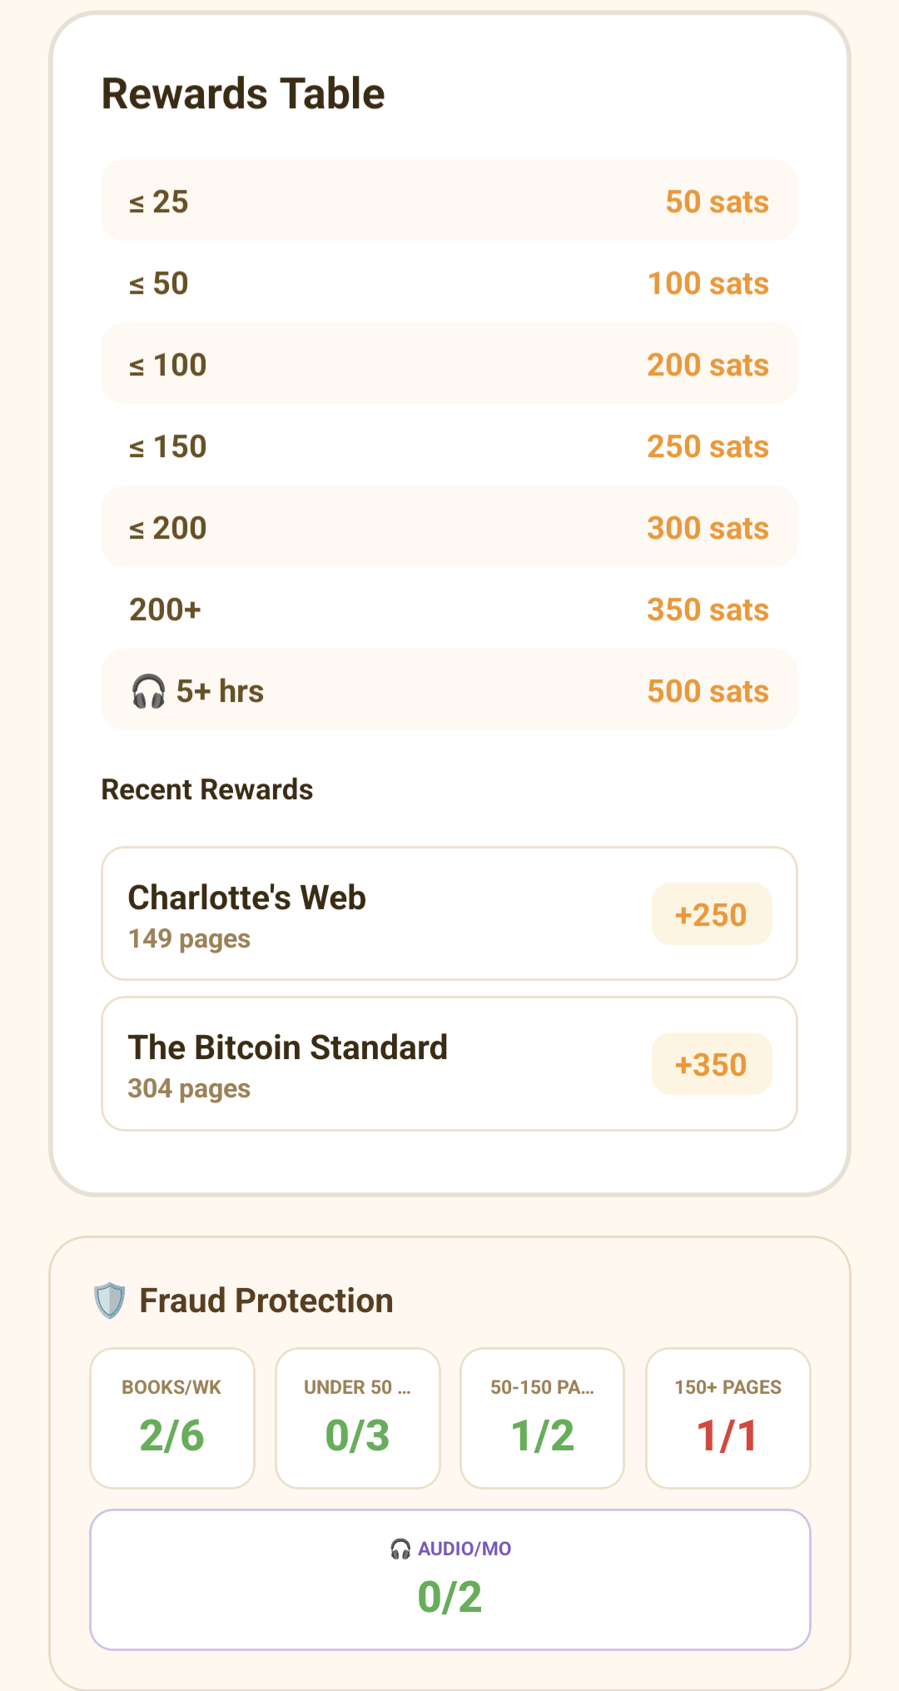Select the ≤ 50 pages reward row
899x1691 pixels.
[449, 282]
